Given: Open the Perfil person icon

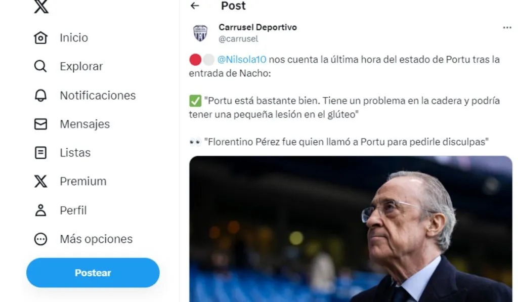Looking at the screenshot, I should [x=40, y=210].
